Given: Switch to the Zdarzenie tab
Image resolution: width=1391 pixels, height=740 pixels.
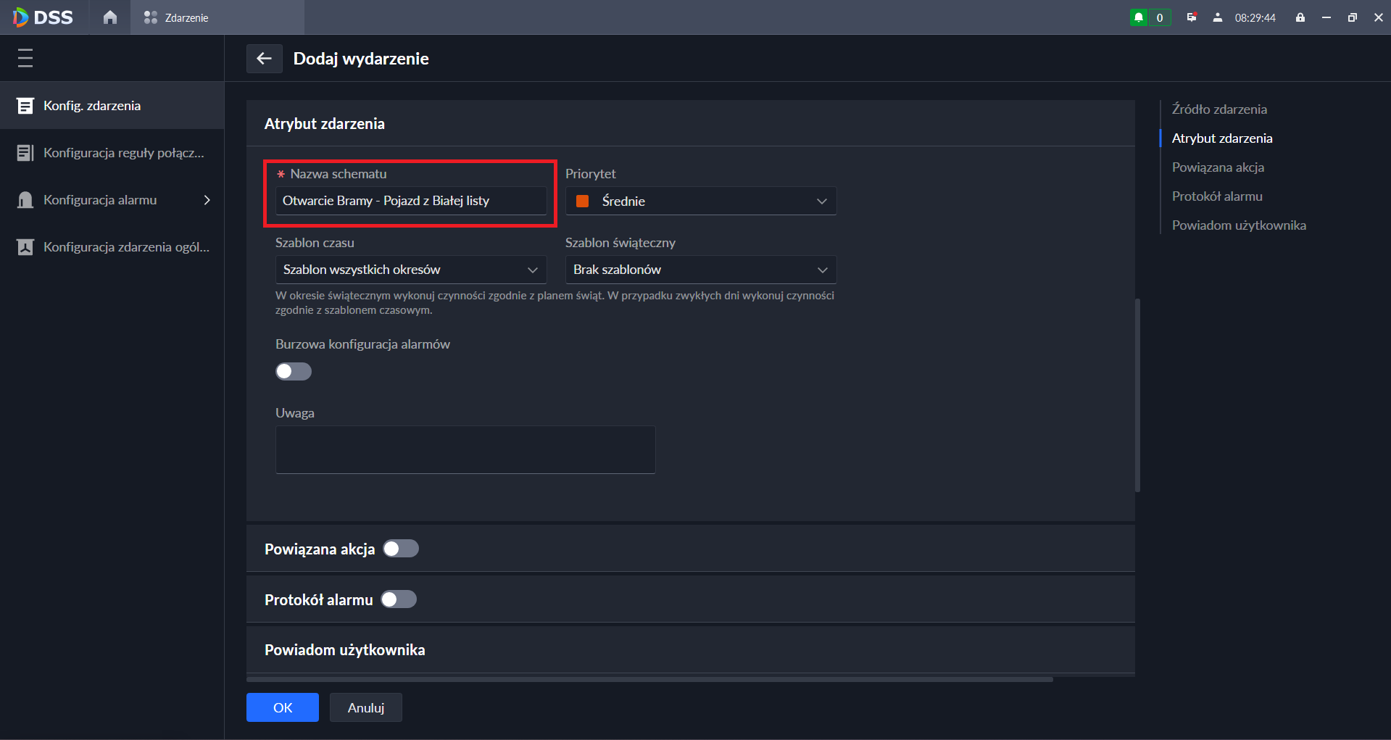Looking at the screenshot, I should [177, 17].
